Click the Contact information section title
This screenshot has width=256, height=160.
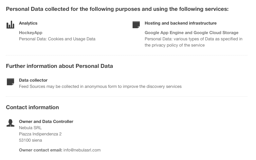[32, 107]
